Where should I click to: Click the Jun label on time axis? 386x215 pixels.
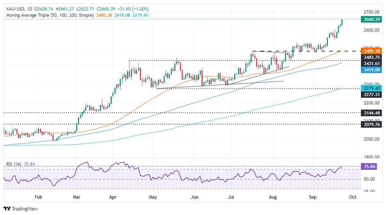pos(195,197)
